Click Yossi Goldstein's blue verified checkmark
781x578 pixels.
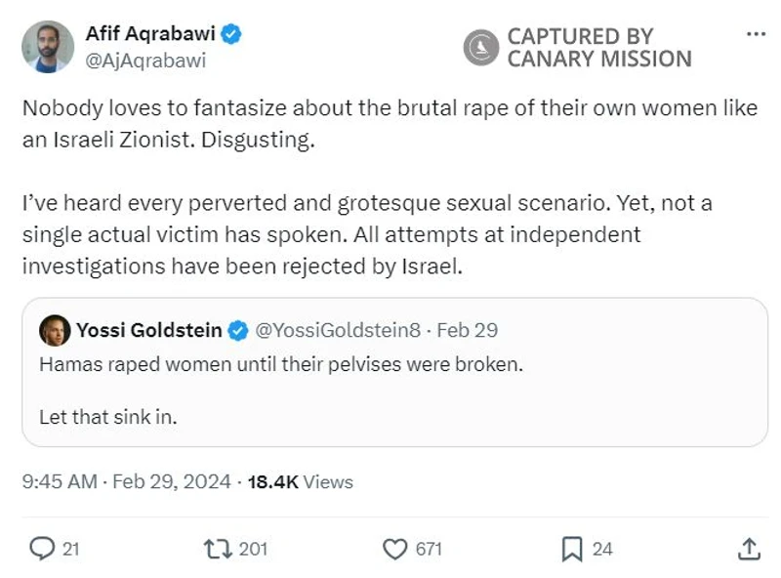237,331
